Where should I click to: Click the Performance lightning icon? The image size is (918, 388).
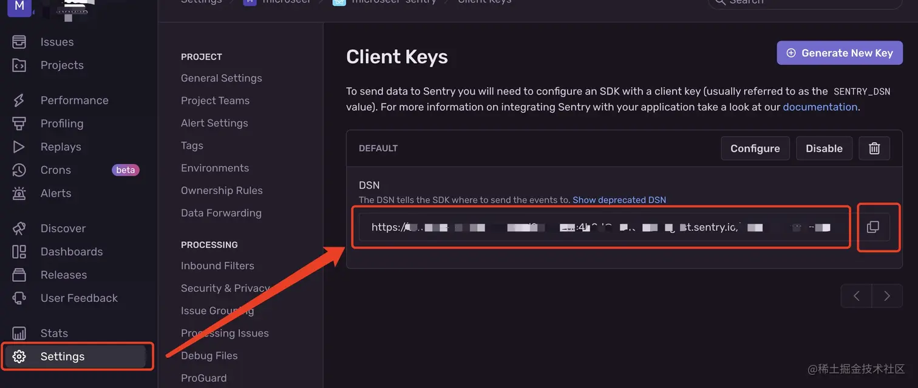click(x=19, y=100)
